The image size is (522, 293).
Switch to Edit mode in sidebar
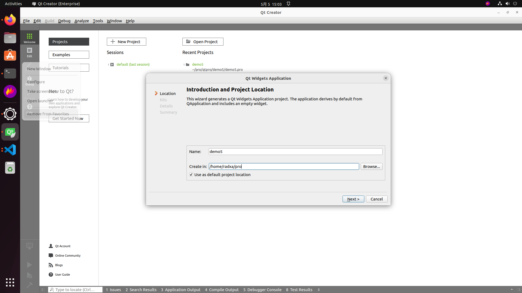(x=29, y=52)
